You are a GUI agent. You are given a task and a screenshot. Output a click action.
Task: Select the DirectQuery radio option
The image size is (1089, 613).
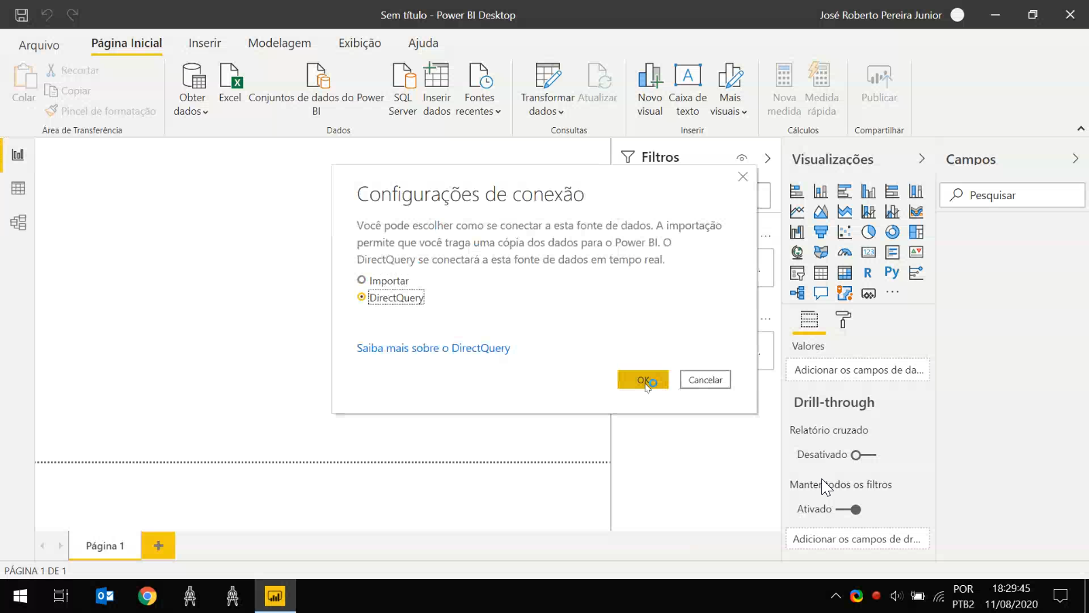pos(361,297)
